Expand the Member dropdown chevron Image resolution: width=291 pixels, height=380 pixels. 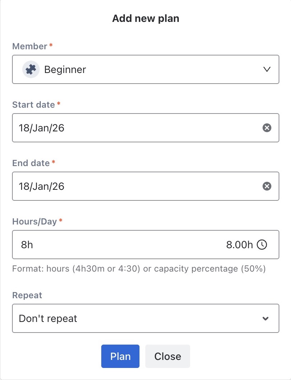[267, 69]
